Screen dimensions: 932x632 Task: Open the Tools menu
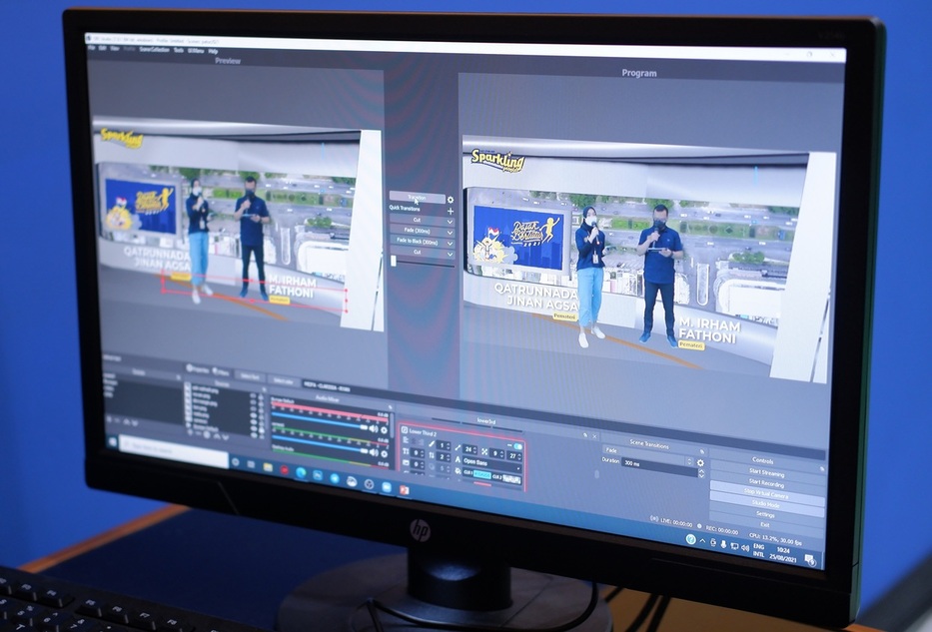(x=178, y=49)
